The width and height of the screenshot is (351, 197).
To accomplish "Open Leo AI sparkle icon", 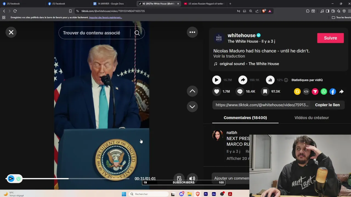I will point(339,11).
